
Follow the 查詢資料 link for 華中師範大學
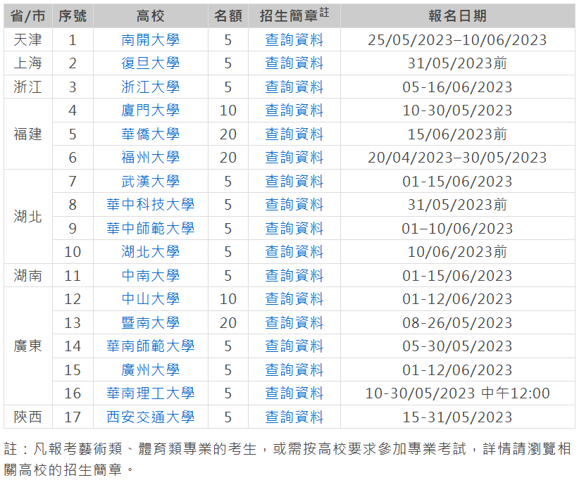click(294, 229)
